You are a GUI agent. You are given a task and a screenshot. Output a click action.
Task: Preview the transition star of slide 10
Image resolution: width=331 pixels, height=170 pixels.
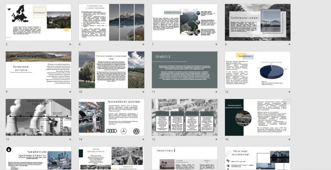(x=143, y=92)
